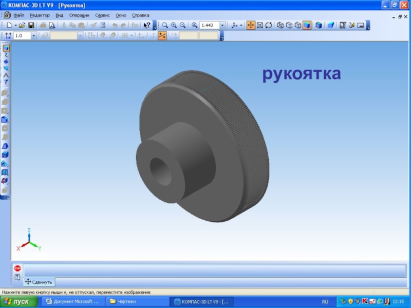Screen dimensions: 411x308
Task: Click the Open file folder icon
Action: tap(22, 25)
